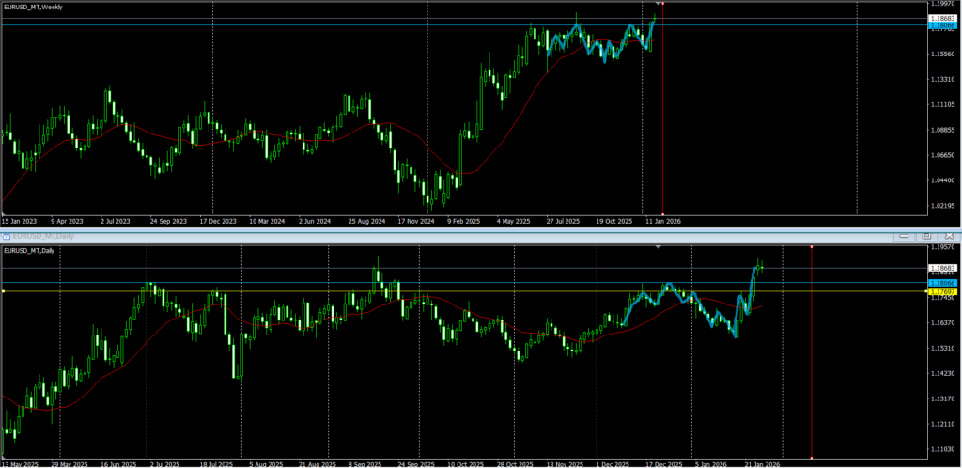This screenshot has height=468, width=962.
Task: Restore the daily chart window
Action: point(924,235)
